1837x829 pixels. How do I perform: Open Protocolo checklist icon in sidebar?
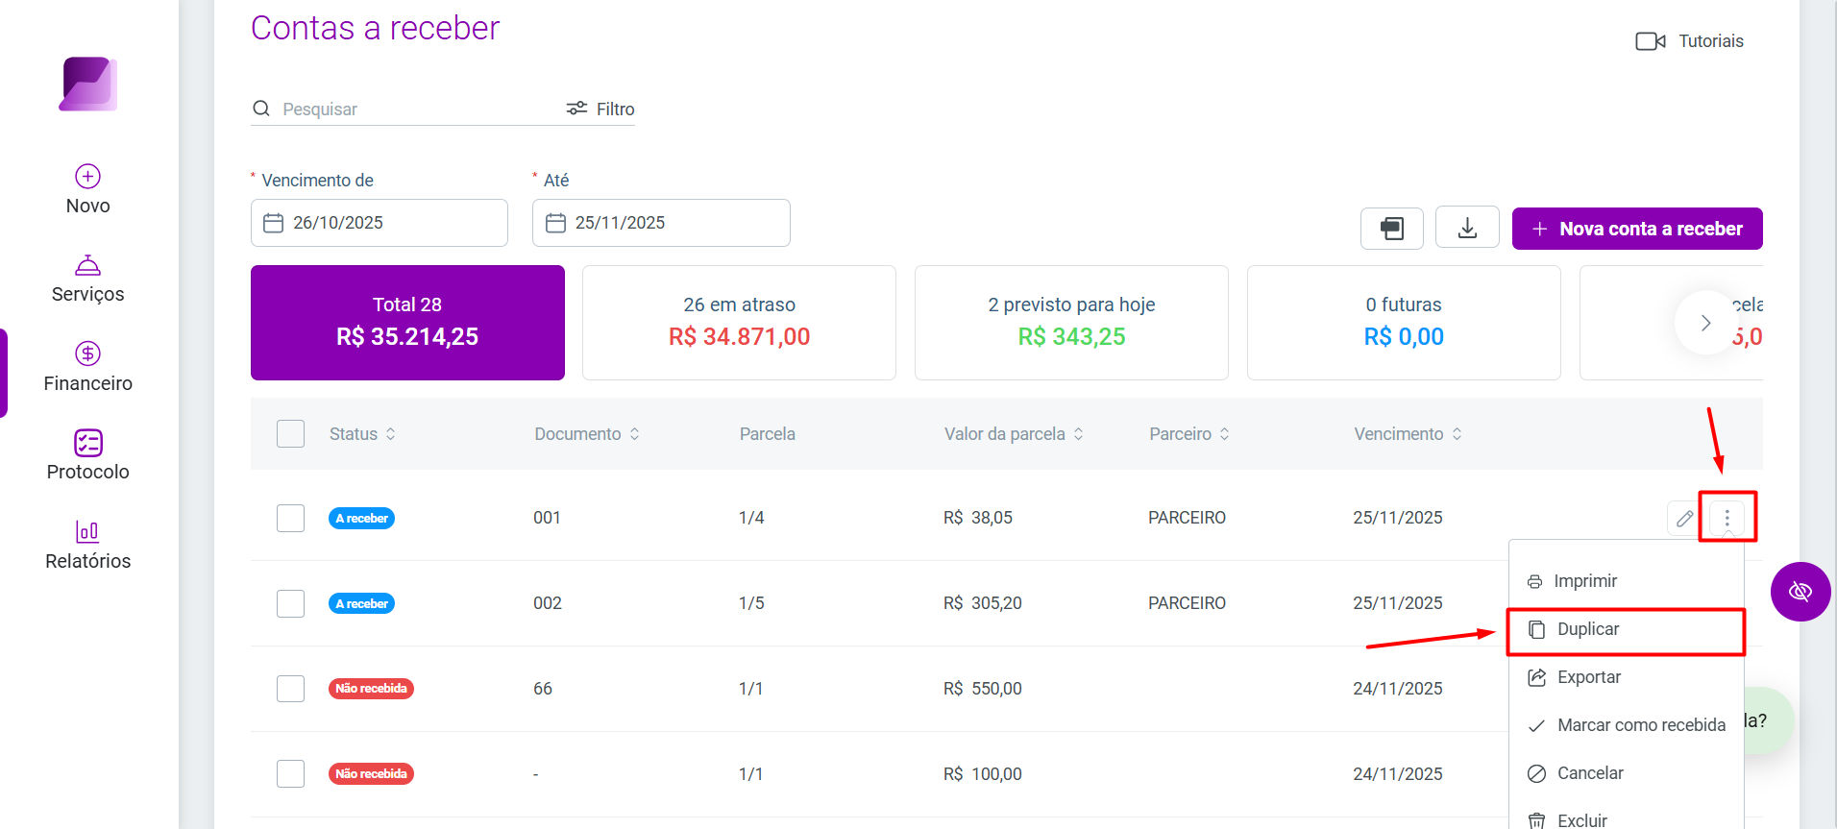(87, 443)
